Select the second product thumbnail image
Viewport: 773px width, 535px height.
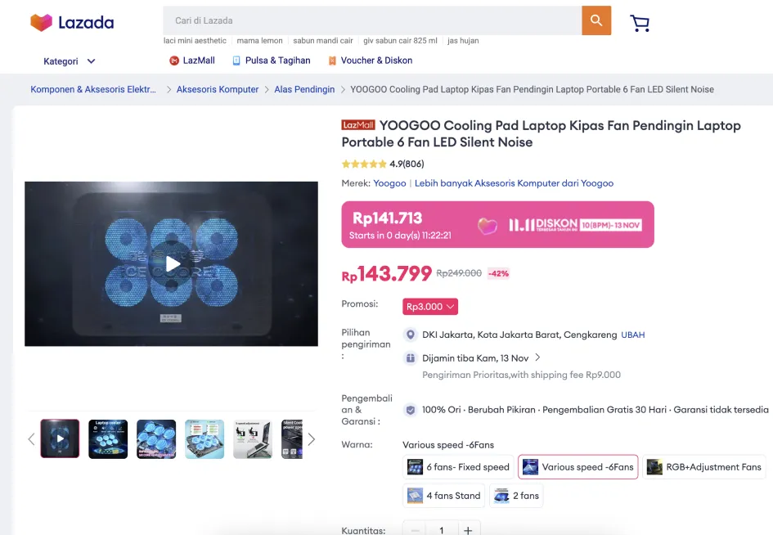click(108, 439)
